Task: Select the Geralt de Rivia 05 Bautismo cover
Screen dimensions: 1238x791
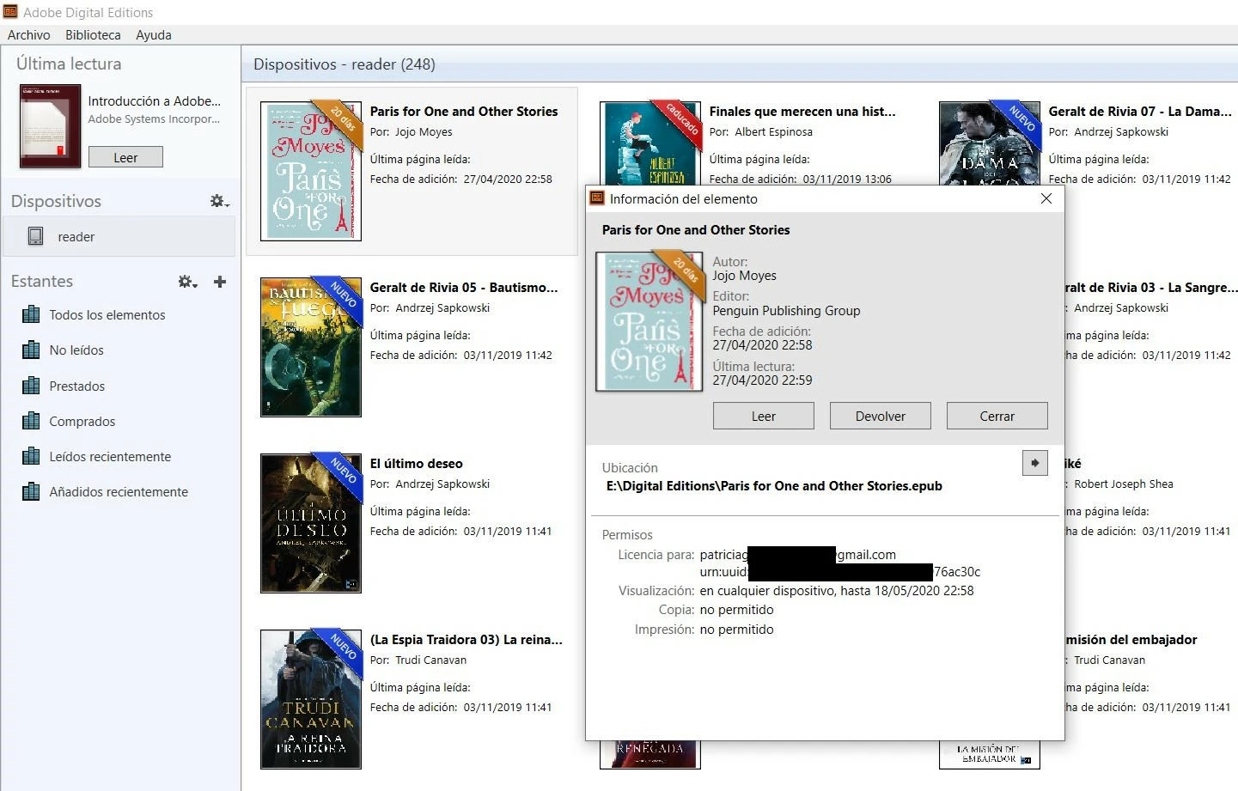Action: coord(311,347)
